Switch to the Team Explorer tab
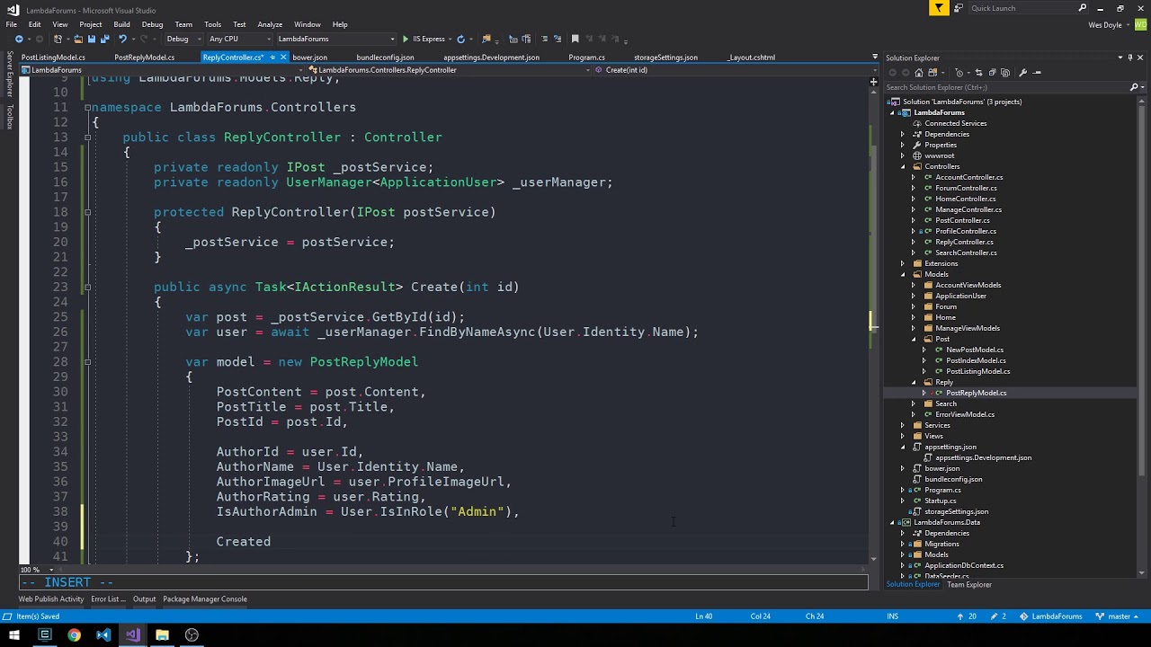The image size is (1151, 647). pyautogui.click(x=968, y=585)
